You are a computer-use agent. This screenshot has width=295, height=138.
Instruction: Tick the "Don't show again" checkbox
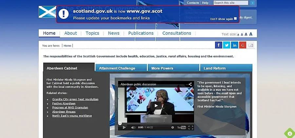coord(235,19)
